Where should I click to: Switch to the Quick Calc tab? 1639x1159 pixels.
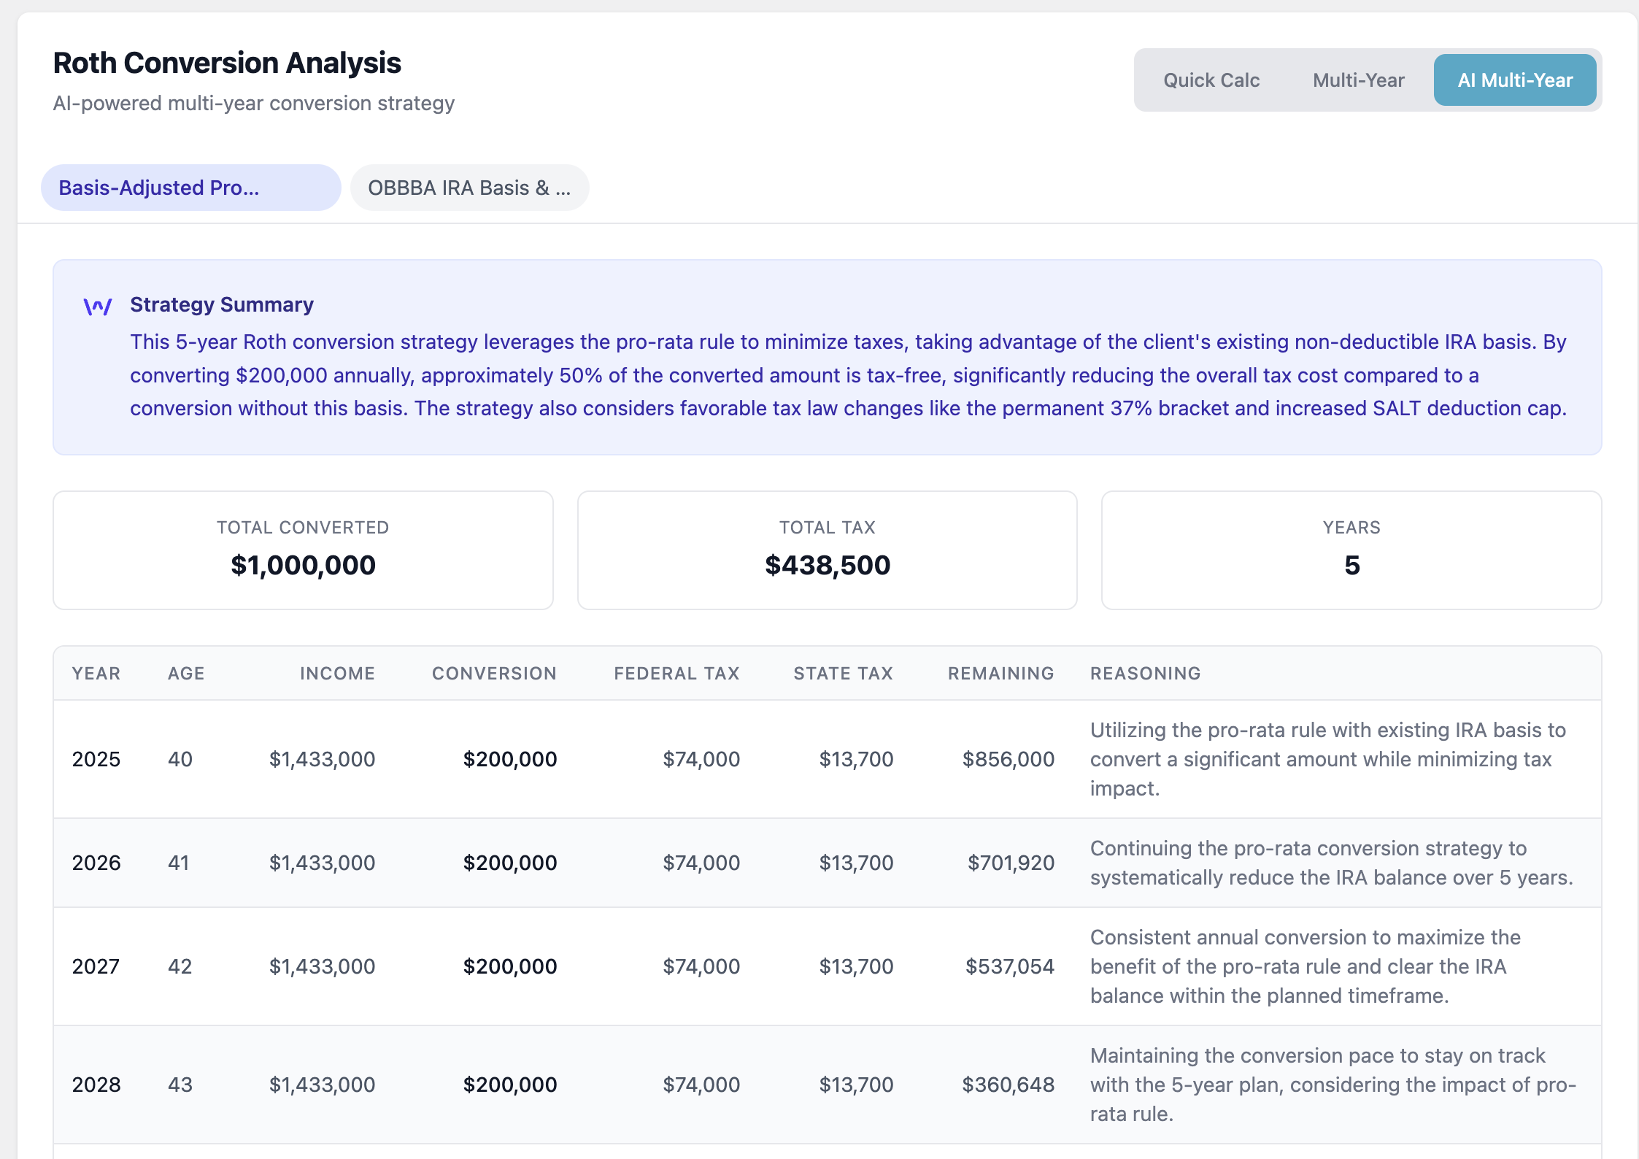pyautogui.click(x=1211, y=80)
